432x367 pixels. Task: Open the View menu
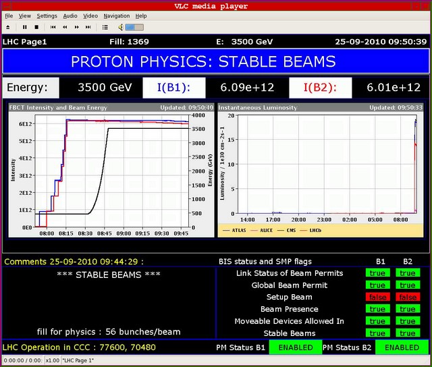click(x=25, y=16)
